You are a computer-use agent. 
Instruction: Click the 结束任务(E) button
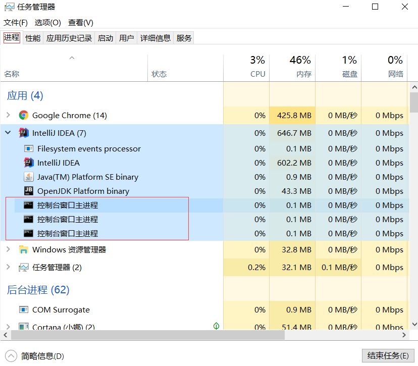point(388,355)
